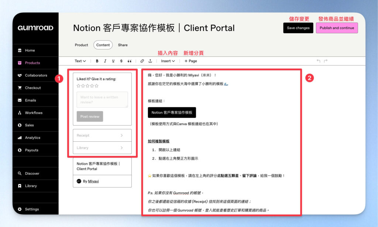Screen dimensions: 378x227
Task: Click the Settings gear icon
Action: 20,209
